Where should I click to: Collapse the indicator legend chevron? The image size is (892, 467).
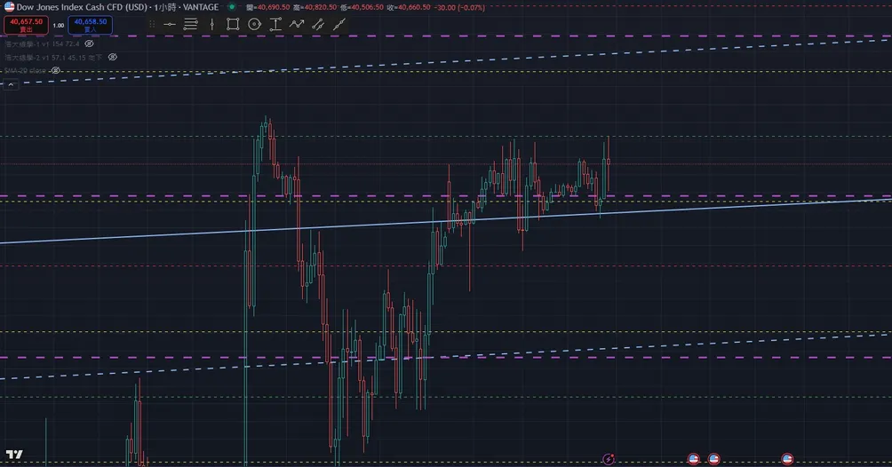pyautogui.click(x=11, y=84)
